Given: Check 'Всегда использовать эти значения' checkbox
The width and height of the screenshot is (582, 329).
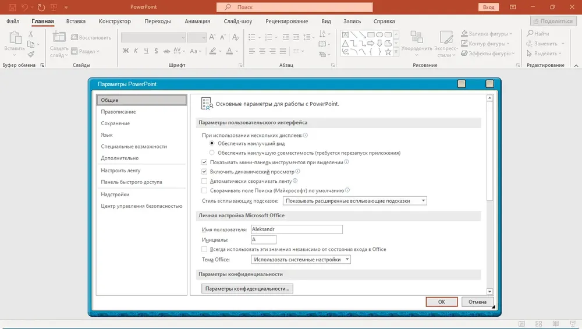Looking at the screenshot, I should pyautogui.click(x=204, y=249).
